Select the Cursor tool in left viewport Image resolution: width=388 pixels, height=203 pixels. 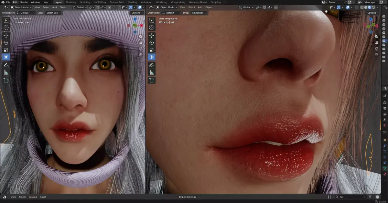point(6,28)
